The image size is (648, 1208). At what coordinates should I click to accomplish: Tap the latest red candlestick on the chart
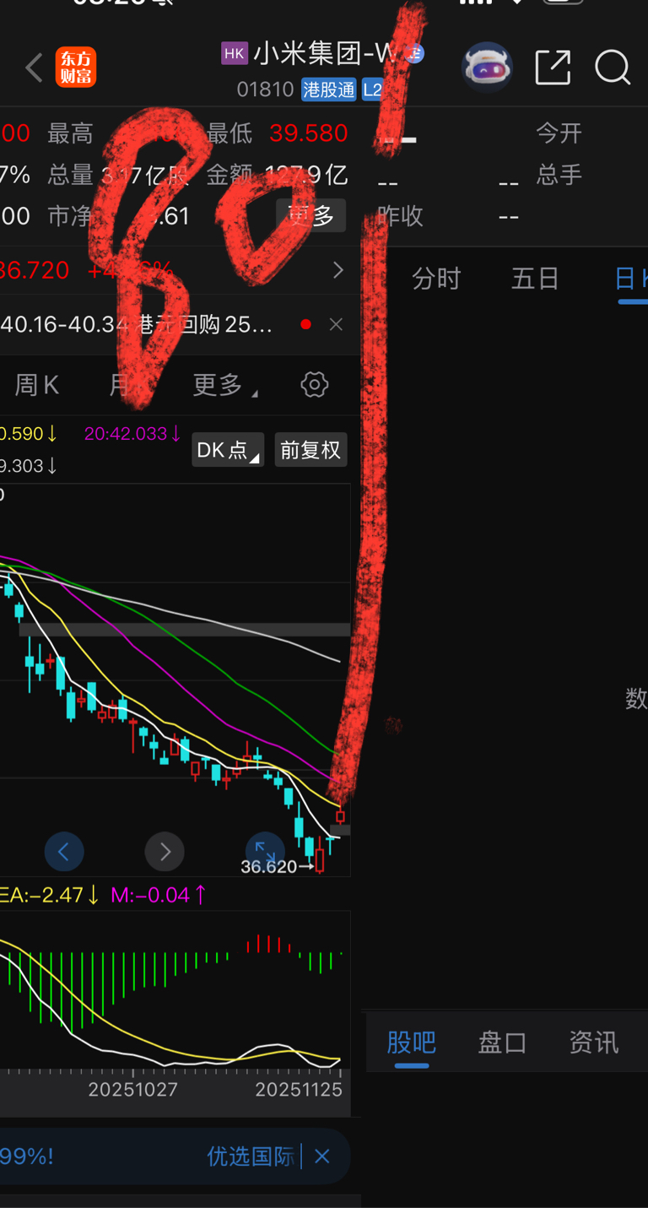[341, 815]
